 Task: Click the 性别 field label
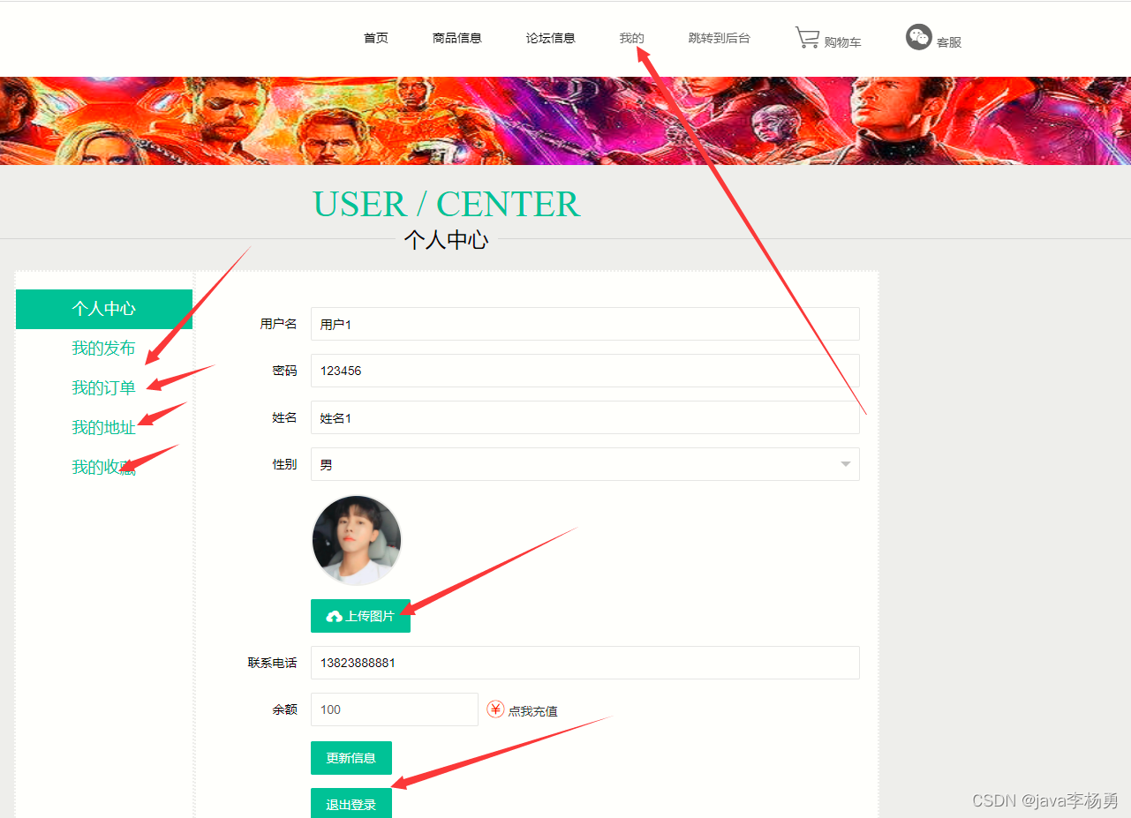click(284, 464)
